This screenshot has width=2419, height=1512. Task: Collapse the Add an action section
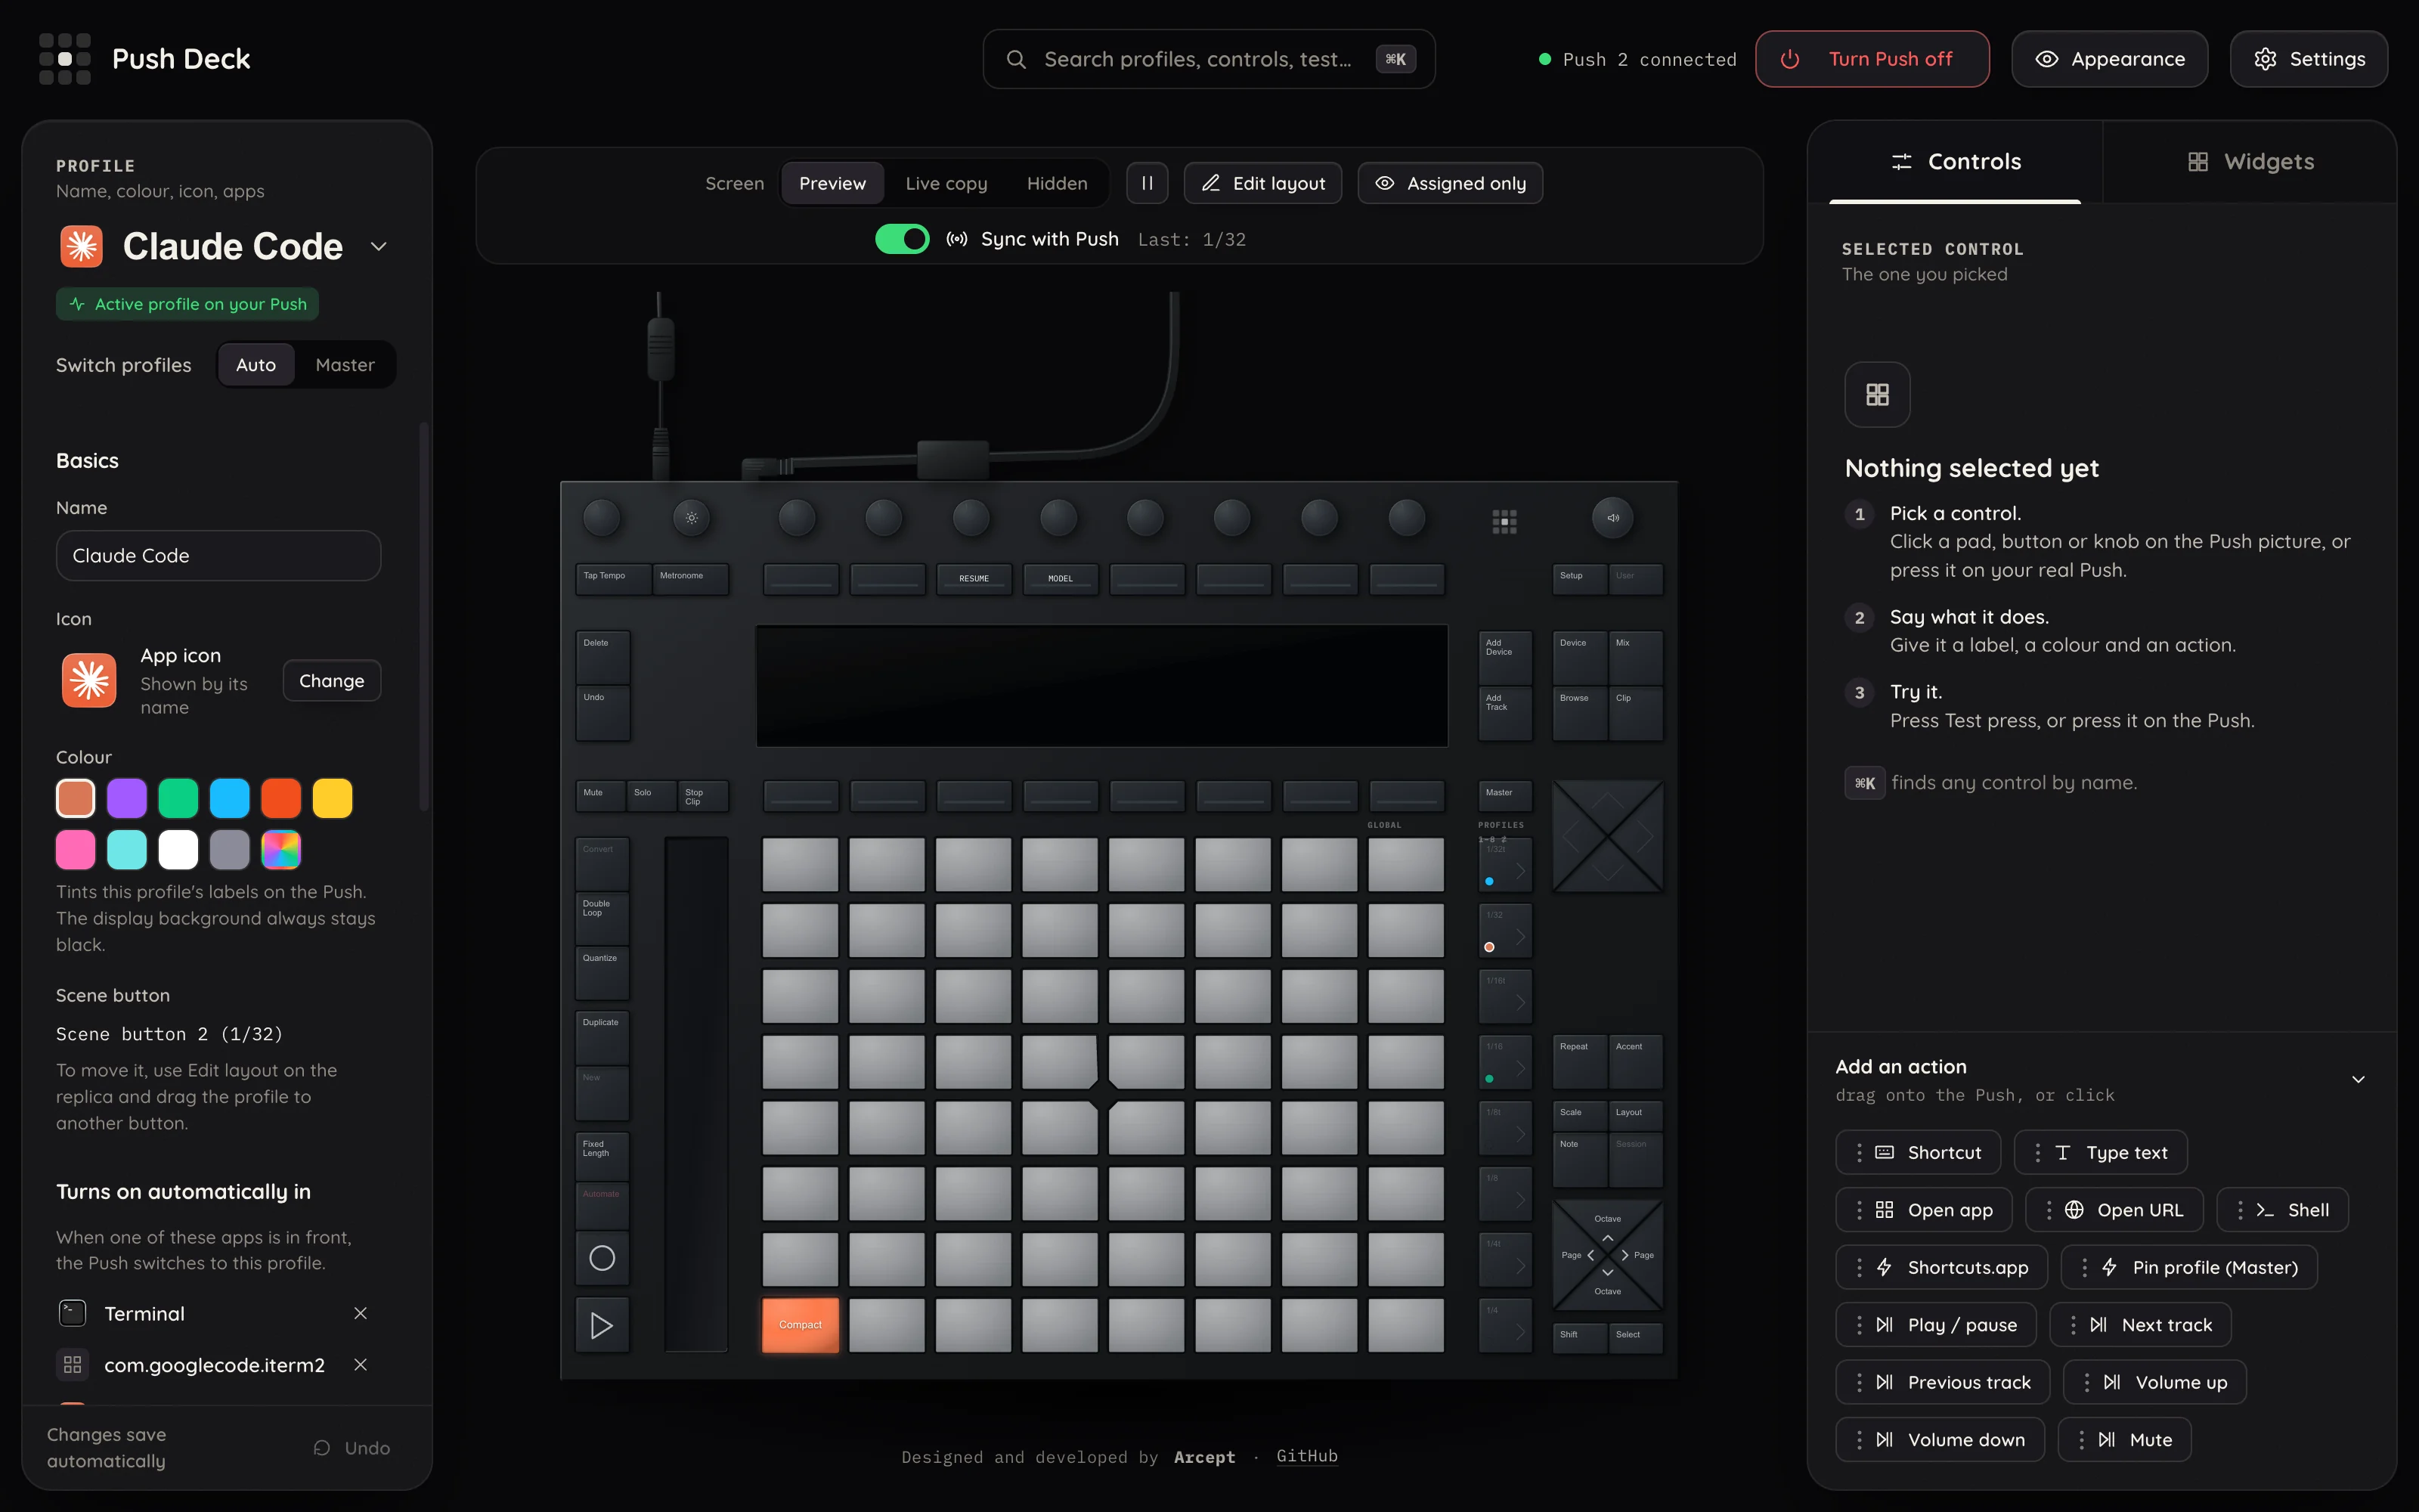(2358, 1079)
